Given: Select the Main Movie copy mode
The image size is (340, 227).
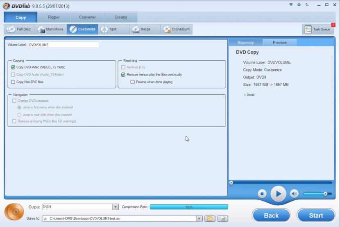Looking at the screenshot, I should [x=51, y=29].
